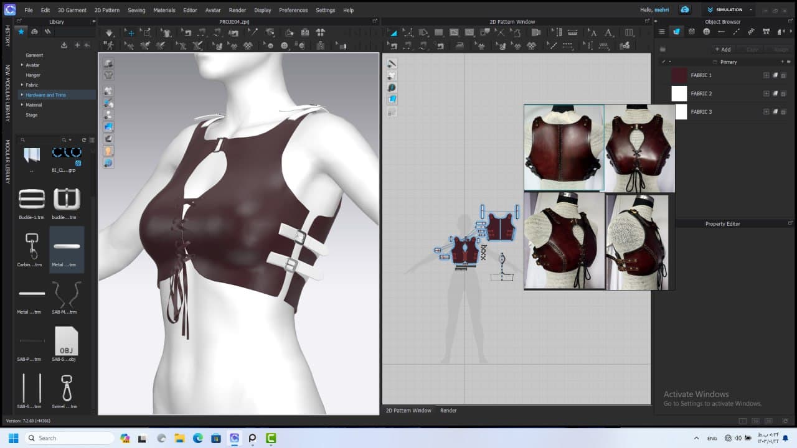Click the back arrow icon in Library panel

(87, 45)
